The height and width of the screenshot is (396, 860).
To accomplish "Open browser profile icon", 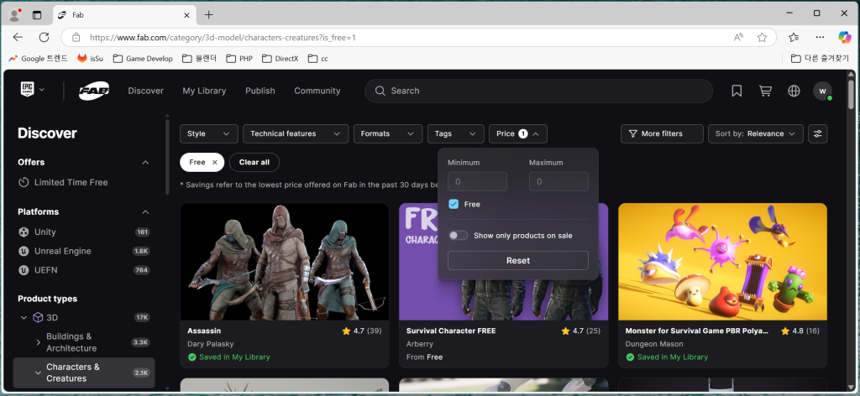I will click(15, 15).
